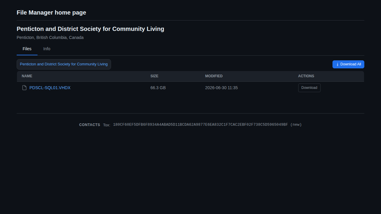
Task: Click the File Manager home page title
Action: (x=51, y=12)
